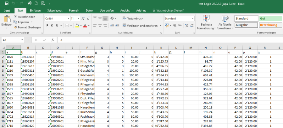This screenshot has height=128, width=283.
Task: Open the Als Tabelle formatieren gallery
Action: (225, 23)
